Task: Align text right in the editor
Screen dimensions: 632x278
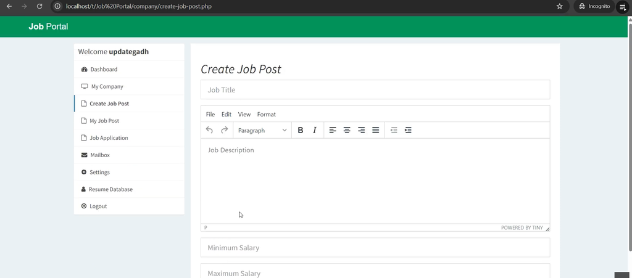Action: point(361,130)
